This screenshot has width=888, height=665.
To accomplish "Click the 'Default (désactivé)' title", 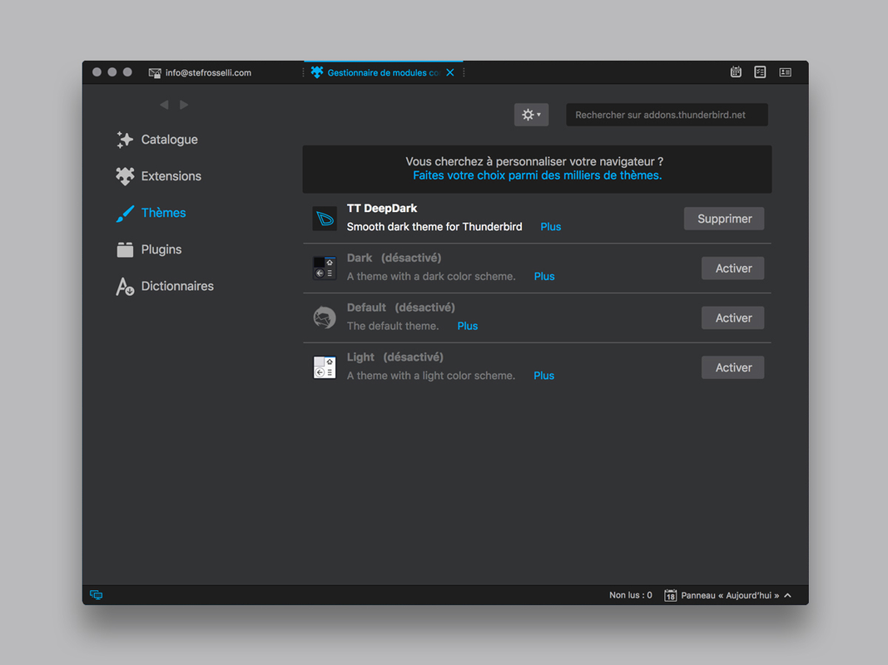I will (400, 308).
